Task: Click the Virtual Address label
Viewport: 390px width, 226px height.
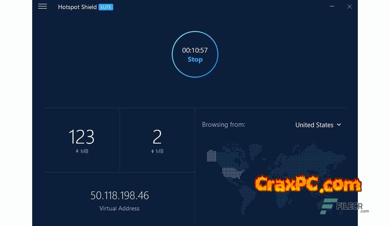Action: 119,208
